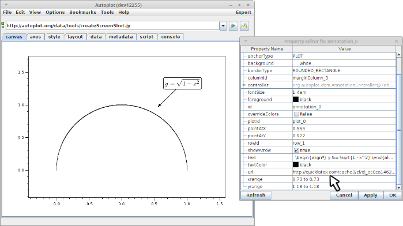
Task: Open the URL history dropdown arrow
Action: tap(223, 26)
